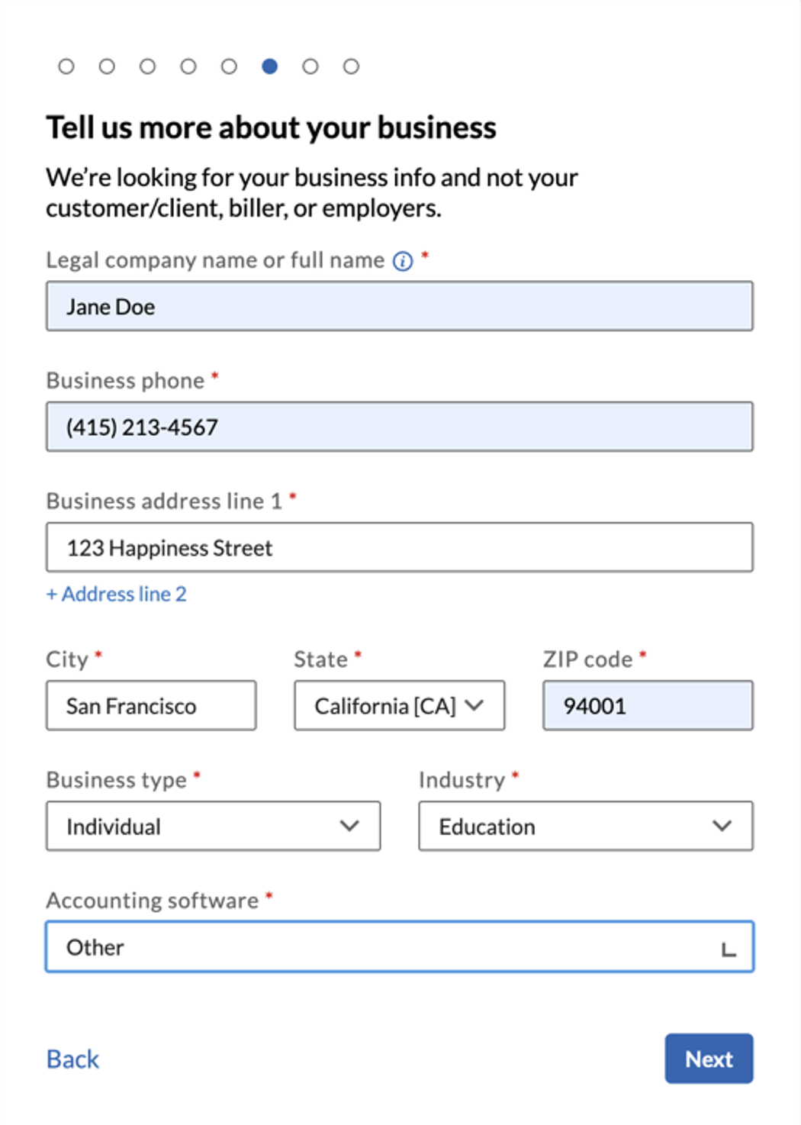
Task: Click the Business phone number field
Action: (399, 427)
